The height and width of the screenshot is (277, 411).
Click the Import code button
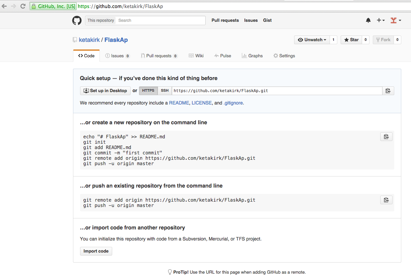pyautogui.click(x=96, y=251)
